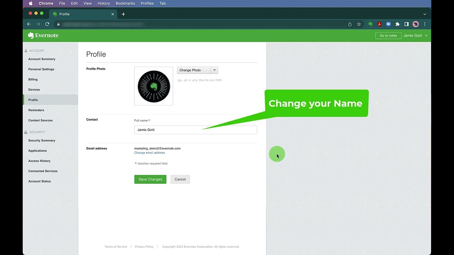Open Devices in sidebar
The image size is (454, 255).
click(34, 90)
